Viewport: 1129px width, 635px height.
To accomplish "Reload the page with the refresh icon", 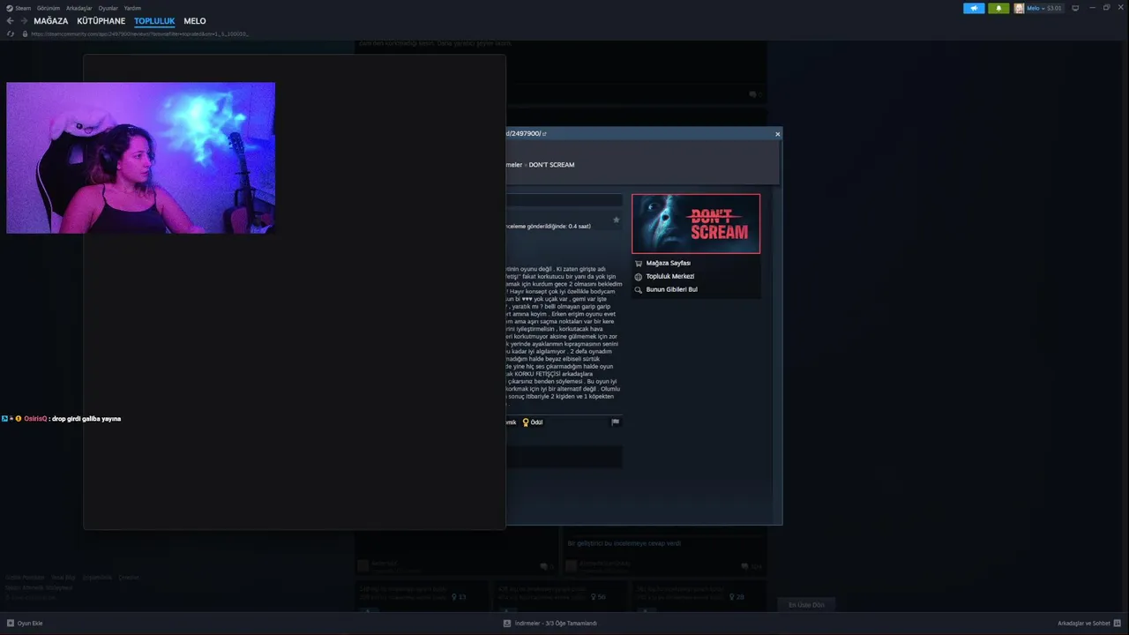I will [x=11, y=34].
